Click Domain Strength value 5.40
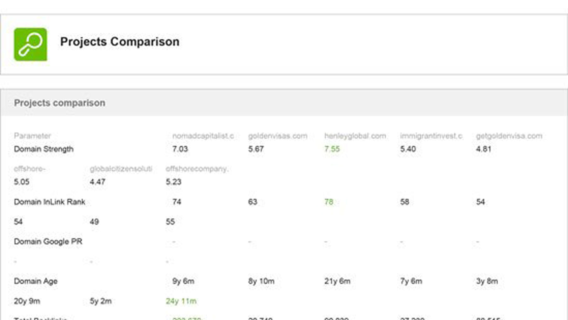 pos(408,149)
